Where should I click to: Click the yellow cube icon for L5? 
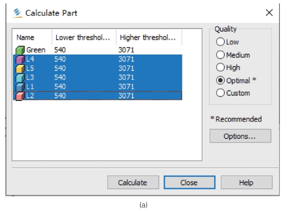click(20, 68)
